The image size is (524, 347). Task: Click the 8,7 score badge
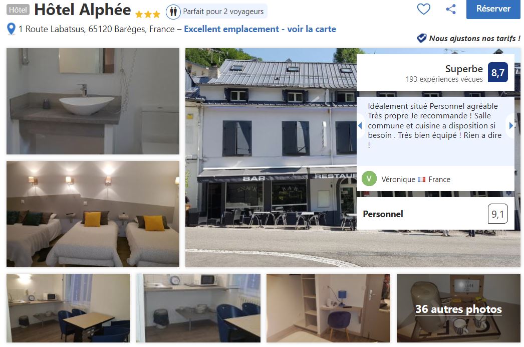pyautogui.click(x=497, y=72)
